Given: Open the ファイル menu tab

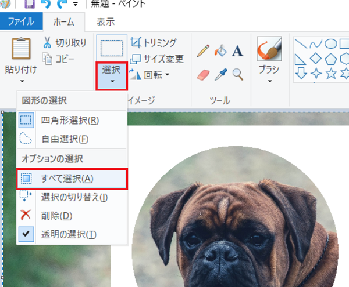Looking at the screenshot, I should [21, 21].
